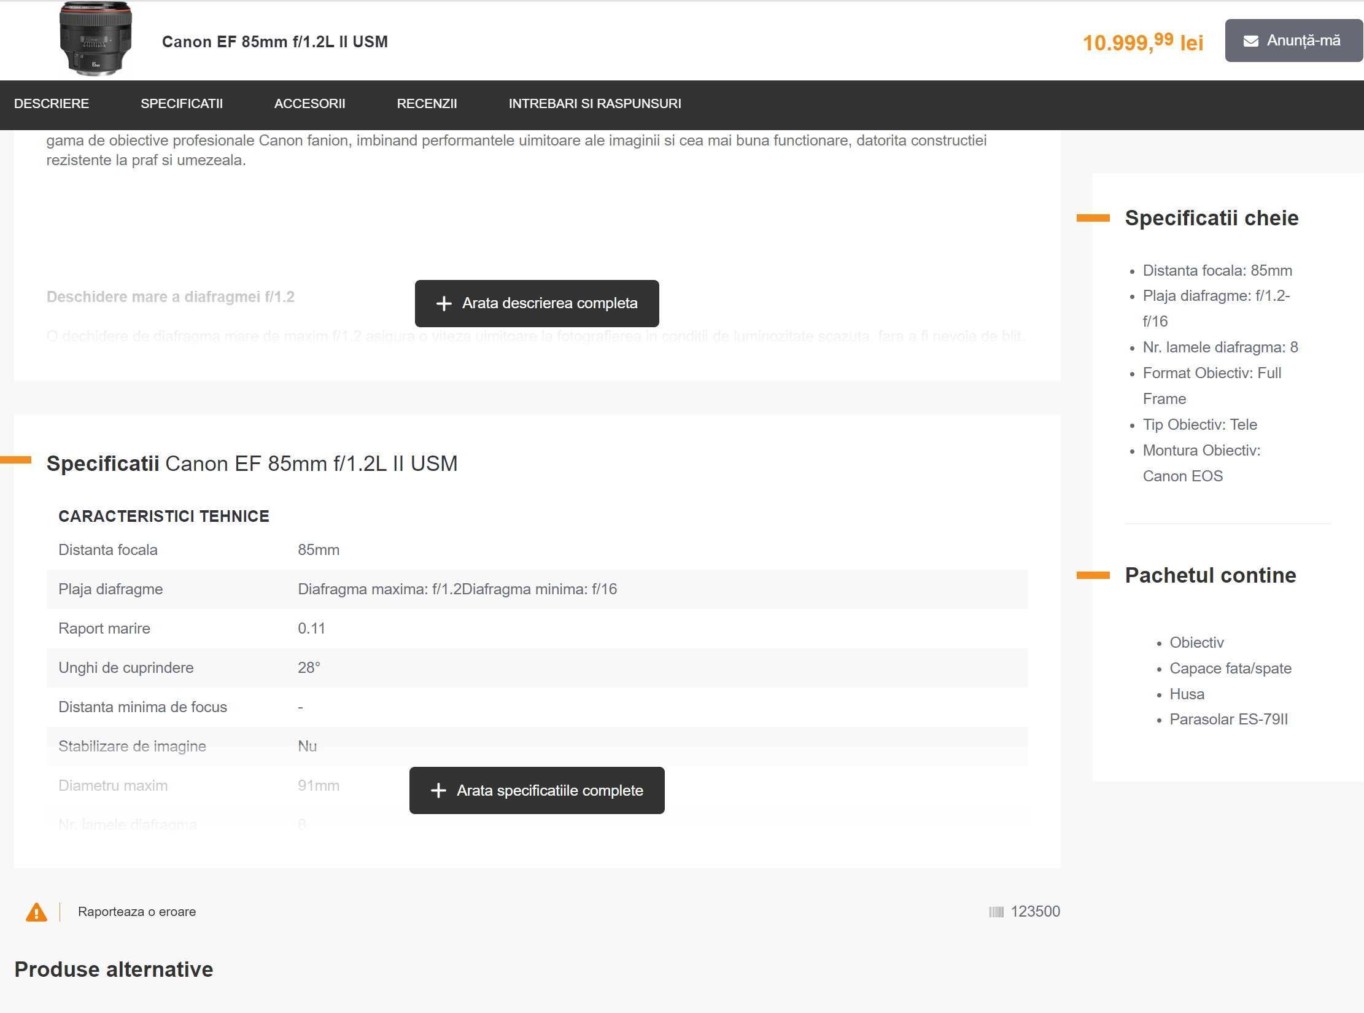Click the Distanta focala table row label
Image resolution: width=1364 pixels, height=1013 pixels.
(108, 550)
